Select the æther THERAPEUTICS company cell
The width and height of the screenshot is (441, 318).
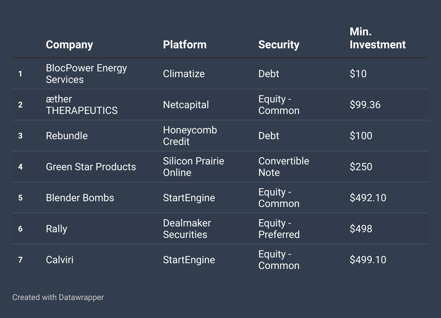(82, 105)
